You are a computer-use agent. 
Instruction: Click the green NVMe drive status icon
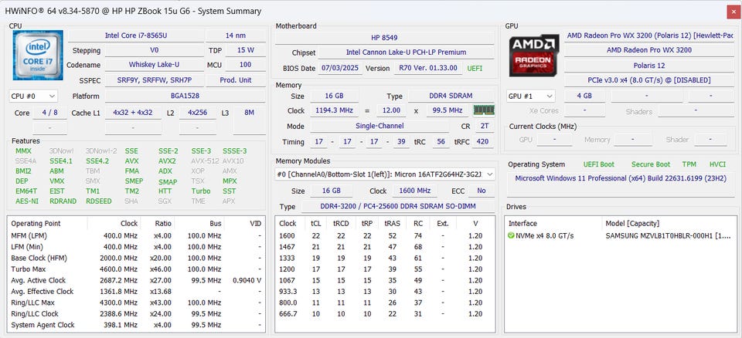click(511, 235)
